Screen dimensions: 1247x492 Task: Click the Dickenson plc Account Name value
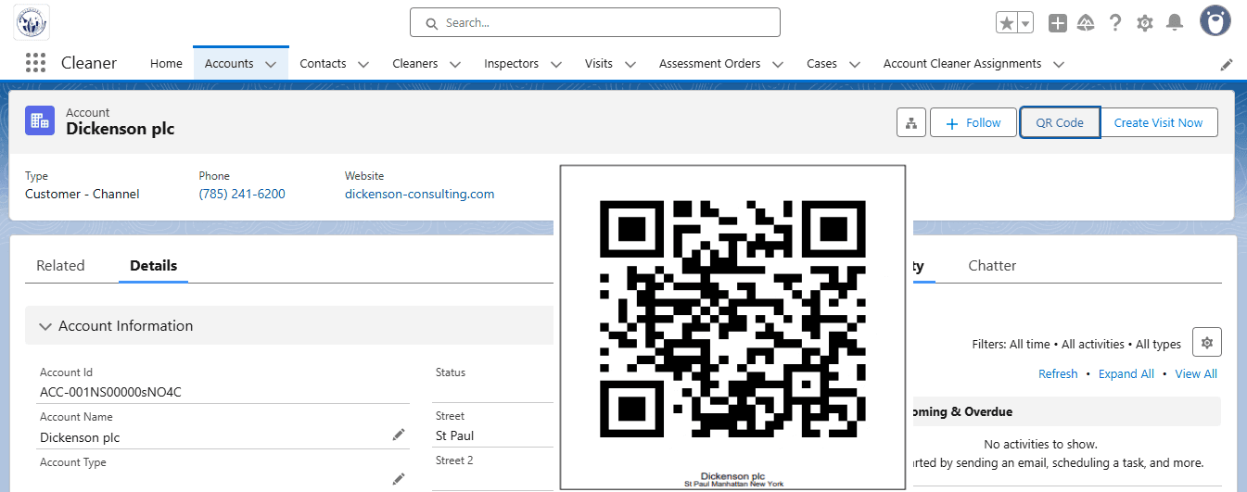[80, 437]
